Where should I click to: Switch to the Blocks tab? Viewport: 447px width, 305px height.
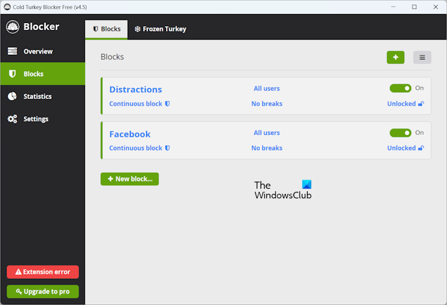click(107, 29)
